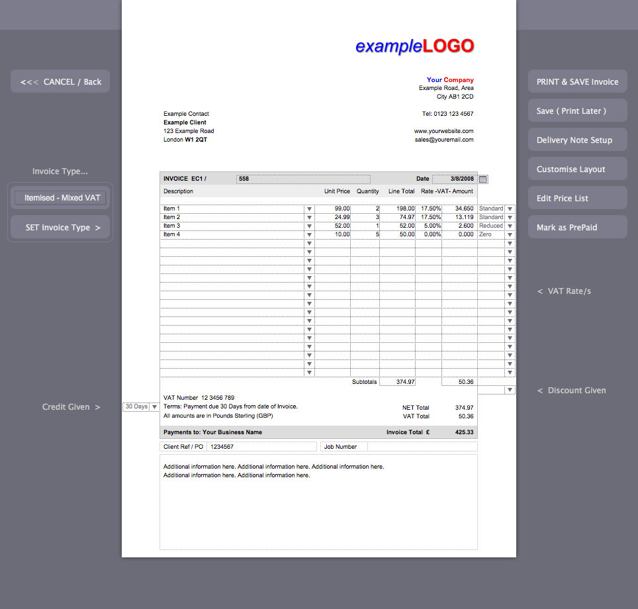Open the Item 2 Standard VAT rate dropdown

[x=510, y=217]
